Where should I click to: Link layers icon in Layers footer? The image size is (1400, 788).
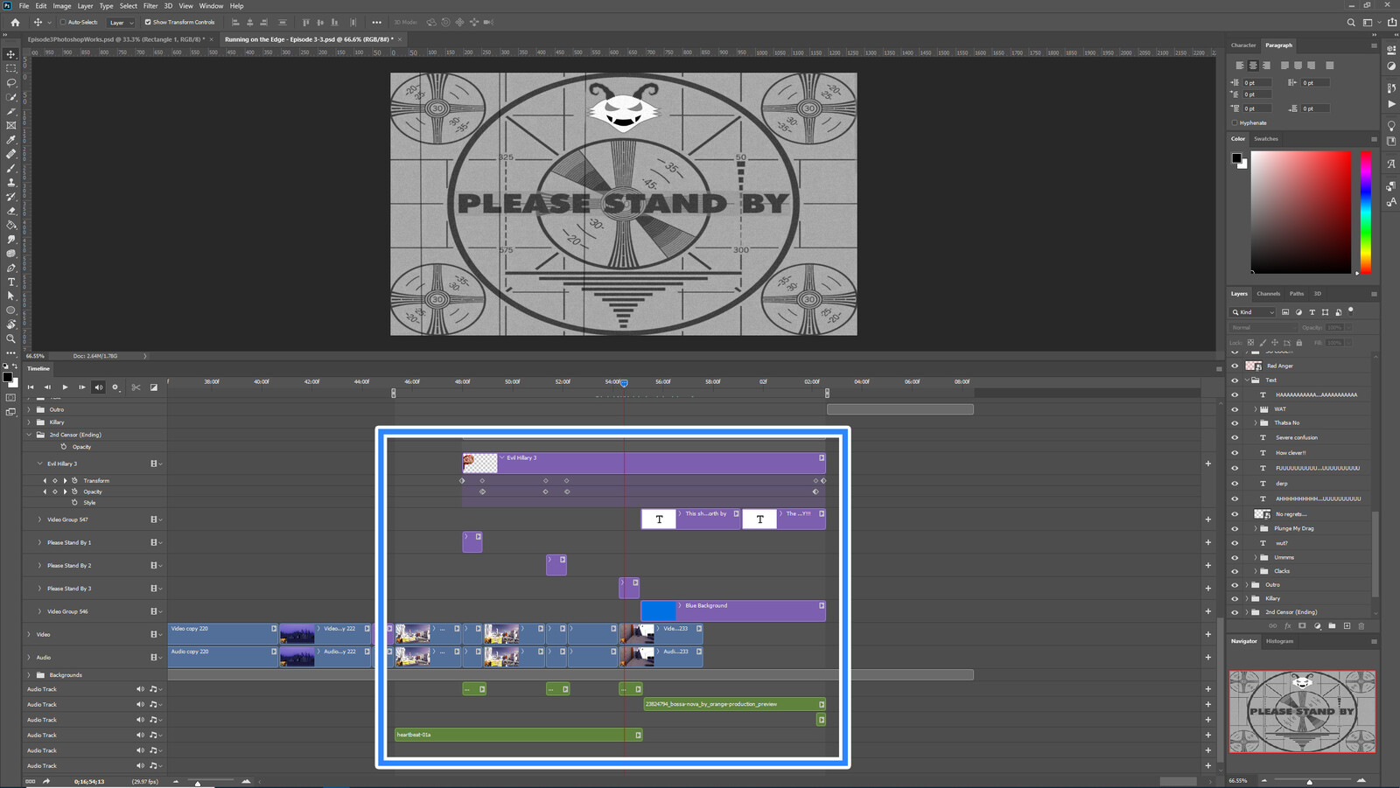coord(1272,625)
